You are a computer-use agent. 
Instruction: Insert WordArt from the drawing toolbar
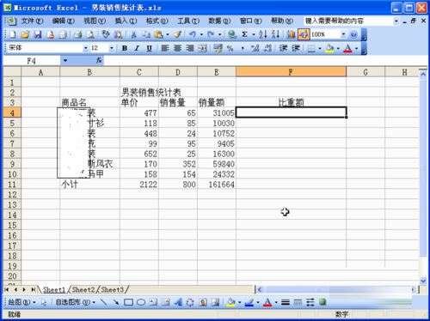(x=178, y=302)
